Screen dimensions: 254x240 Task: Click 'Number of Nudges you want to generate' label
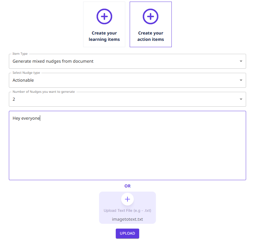coord(44,92)
